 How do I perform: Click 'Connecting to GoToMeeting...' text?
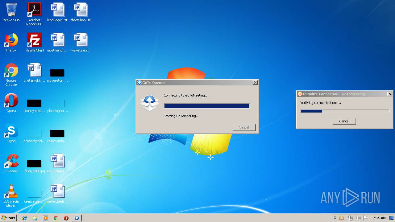pos(186,95)
